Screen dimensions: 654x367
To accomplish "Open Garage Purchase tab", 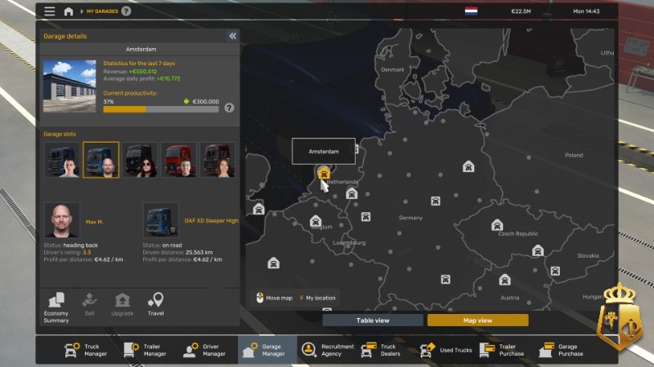I will [561, 350].
